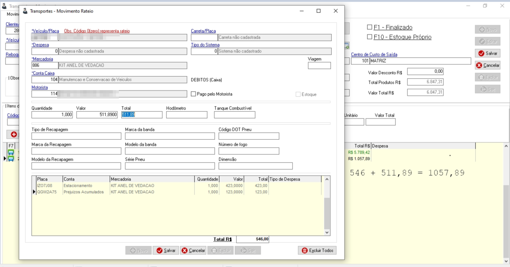510x267 pixels.
Task: Click the Hodômetro input field
Action: pyautogui.click(x=187, y=115)
